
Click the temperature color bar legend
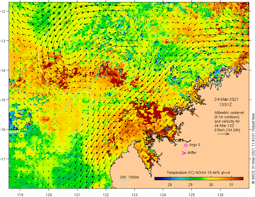(199, 179)
